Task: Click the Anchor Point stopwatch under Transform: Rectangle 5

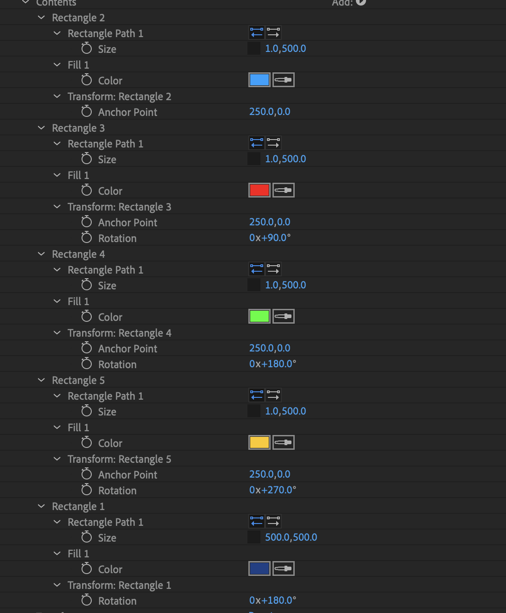Action: tap(86, 474)
